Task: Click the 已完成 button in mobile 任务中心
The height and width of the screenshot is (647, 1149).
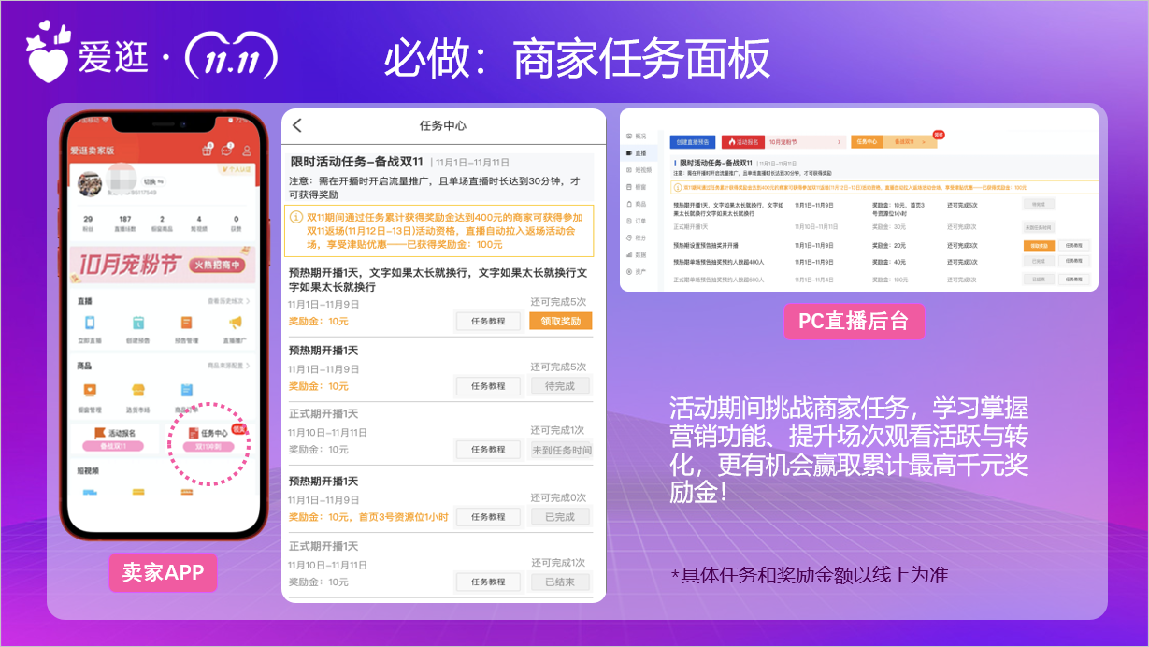Action: [x=561, y=516]
